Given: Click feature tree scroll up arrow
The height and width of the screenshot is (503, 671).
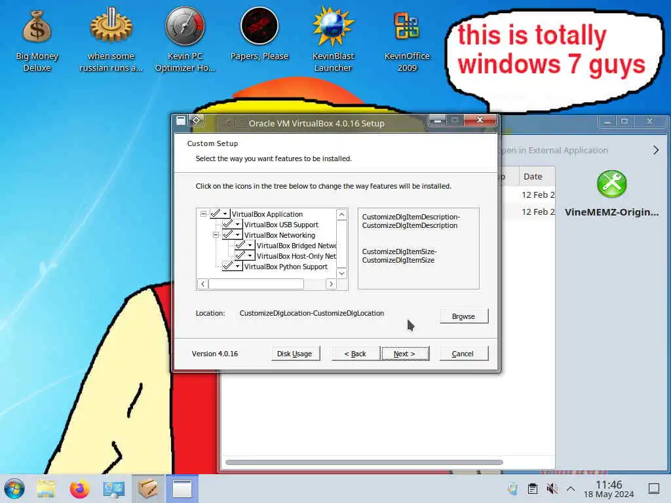Looking at the screenshot, I should (341, 214).
